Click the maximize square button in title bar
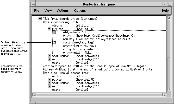This screenshot has height=104, width=174. pos(170,4)
